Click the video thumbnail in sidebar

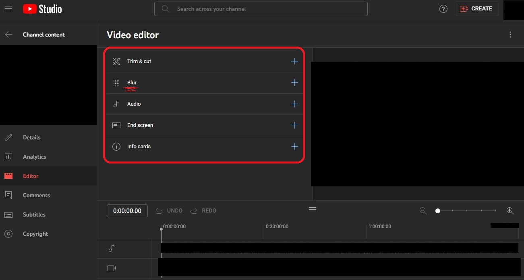[48, 85]
